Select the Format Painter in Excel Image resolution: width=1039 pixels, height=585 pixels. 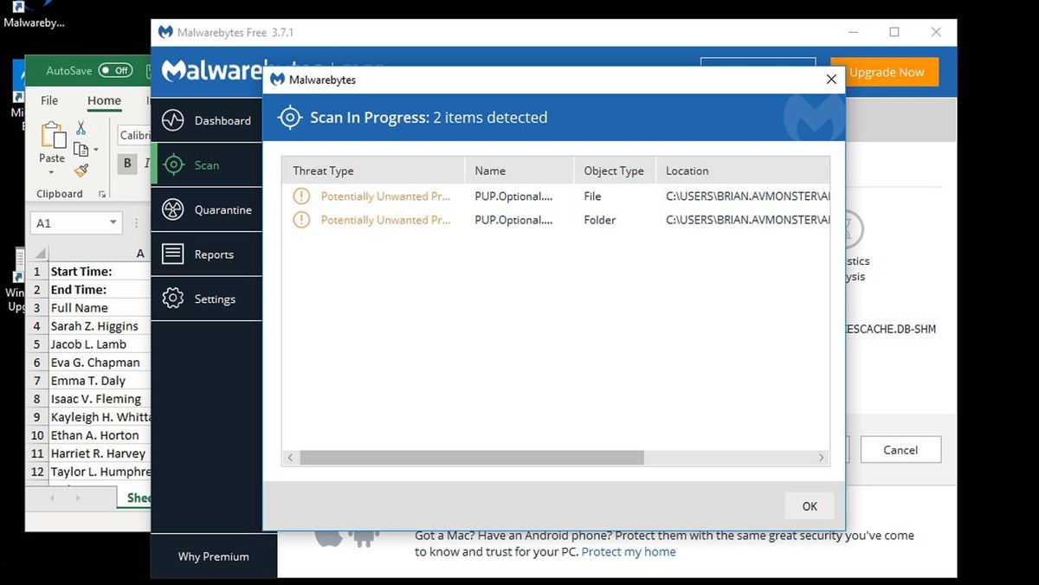[x=81, y=170]
